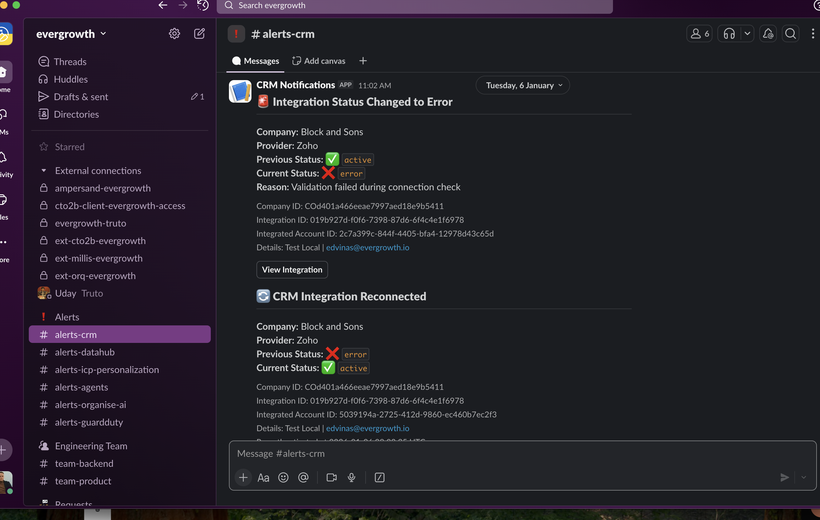Open the edvinas@evergrowth.io link
Viewport: 820px width, 520px height.
click(x=367, y=247)
